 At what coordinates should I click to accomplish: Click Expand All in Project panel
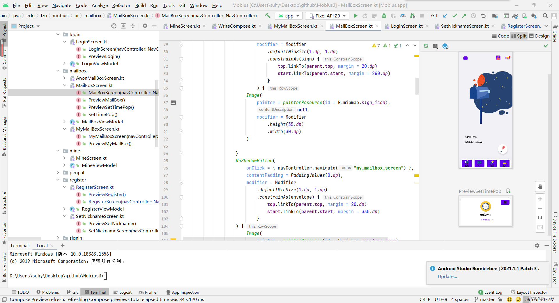[123, 26]
